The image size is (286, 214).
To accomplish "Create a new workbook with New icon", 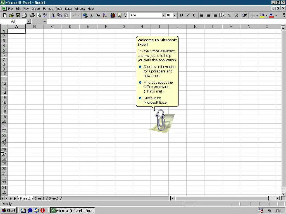I will click(5, 15).
